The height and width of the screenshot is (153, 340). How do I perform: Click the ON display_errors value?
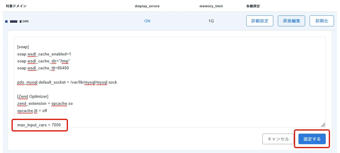coord(147,21)
